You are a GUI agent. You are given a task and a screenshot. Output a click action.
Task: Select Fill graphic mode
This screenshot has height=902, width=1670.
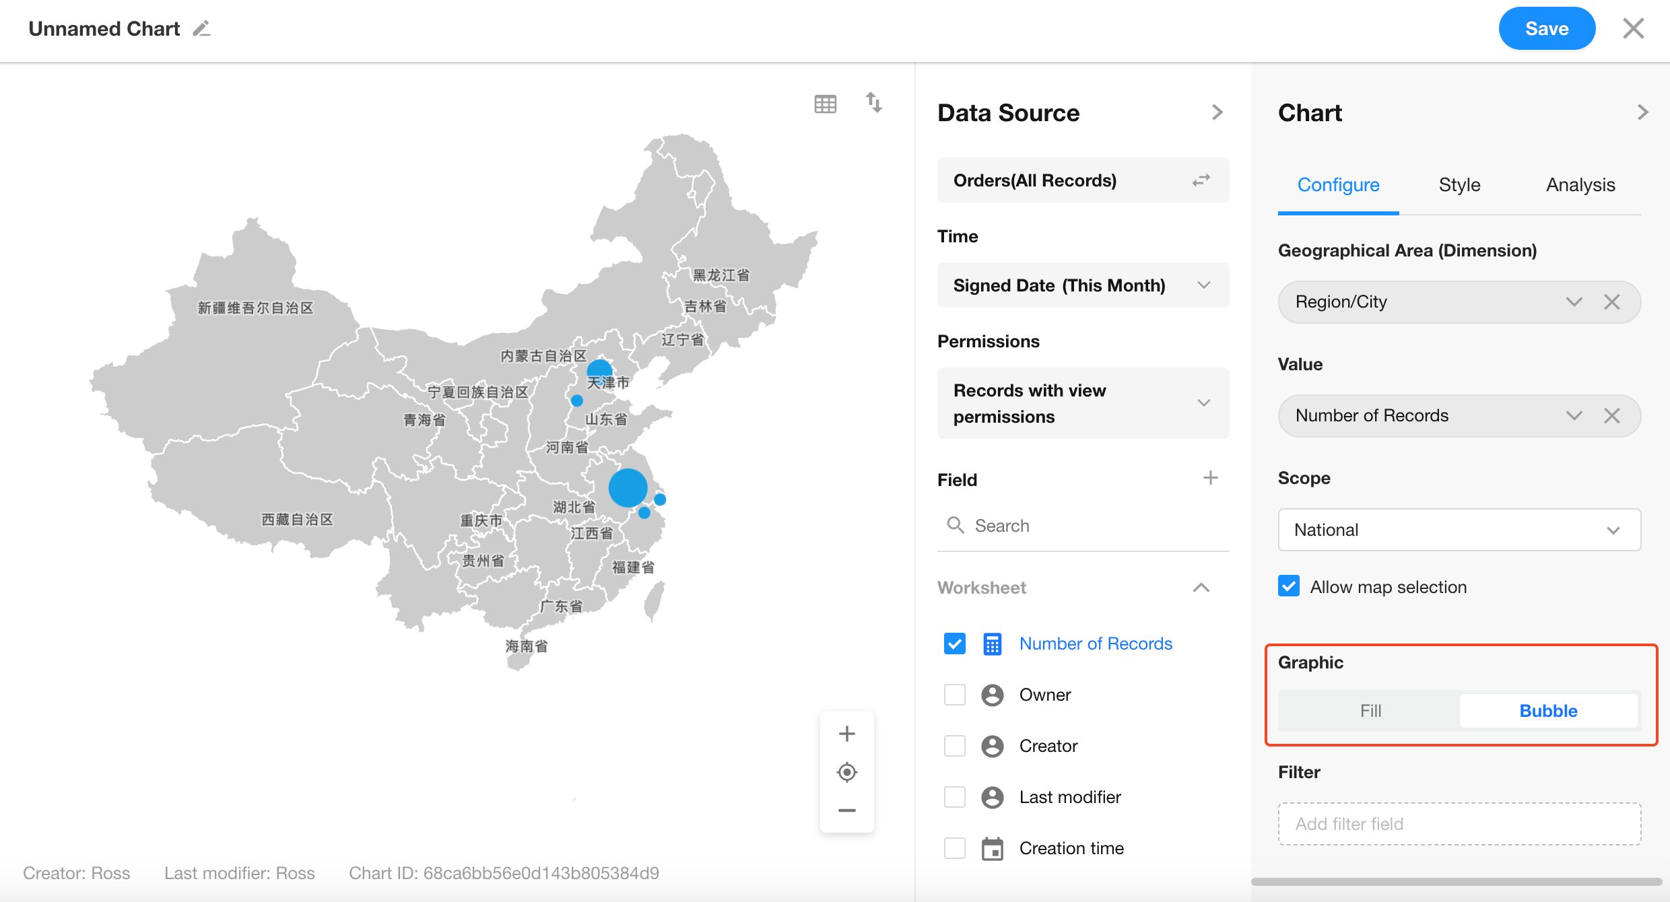(x=1370, y=711)
